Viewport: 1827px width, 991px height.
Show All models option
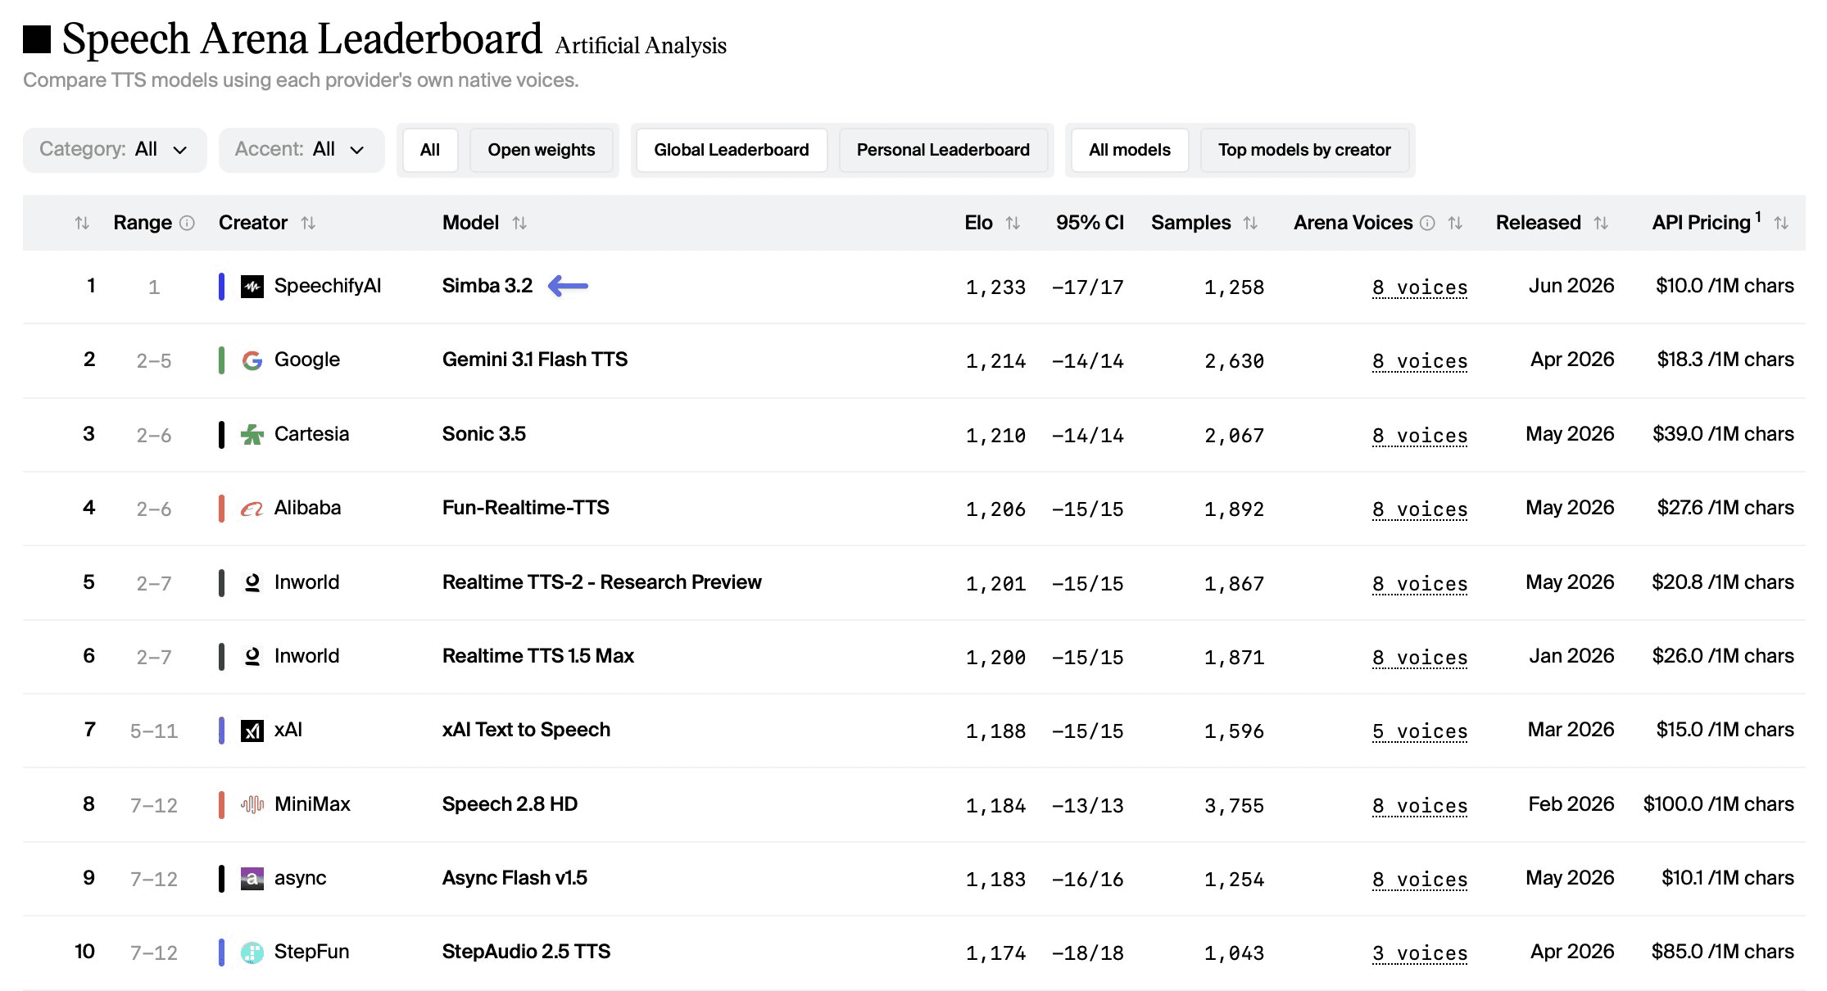(x=1130, y=150)
